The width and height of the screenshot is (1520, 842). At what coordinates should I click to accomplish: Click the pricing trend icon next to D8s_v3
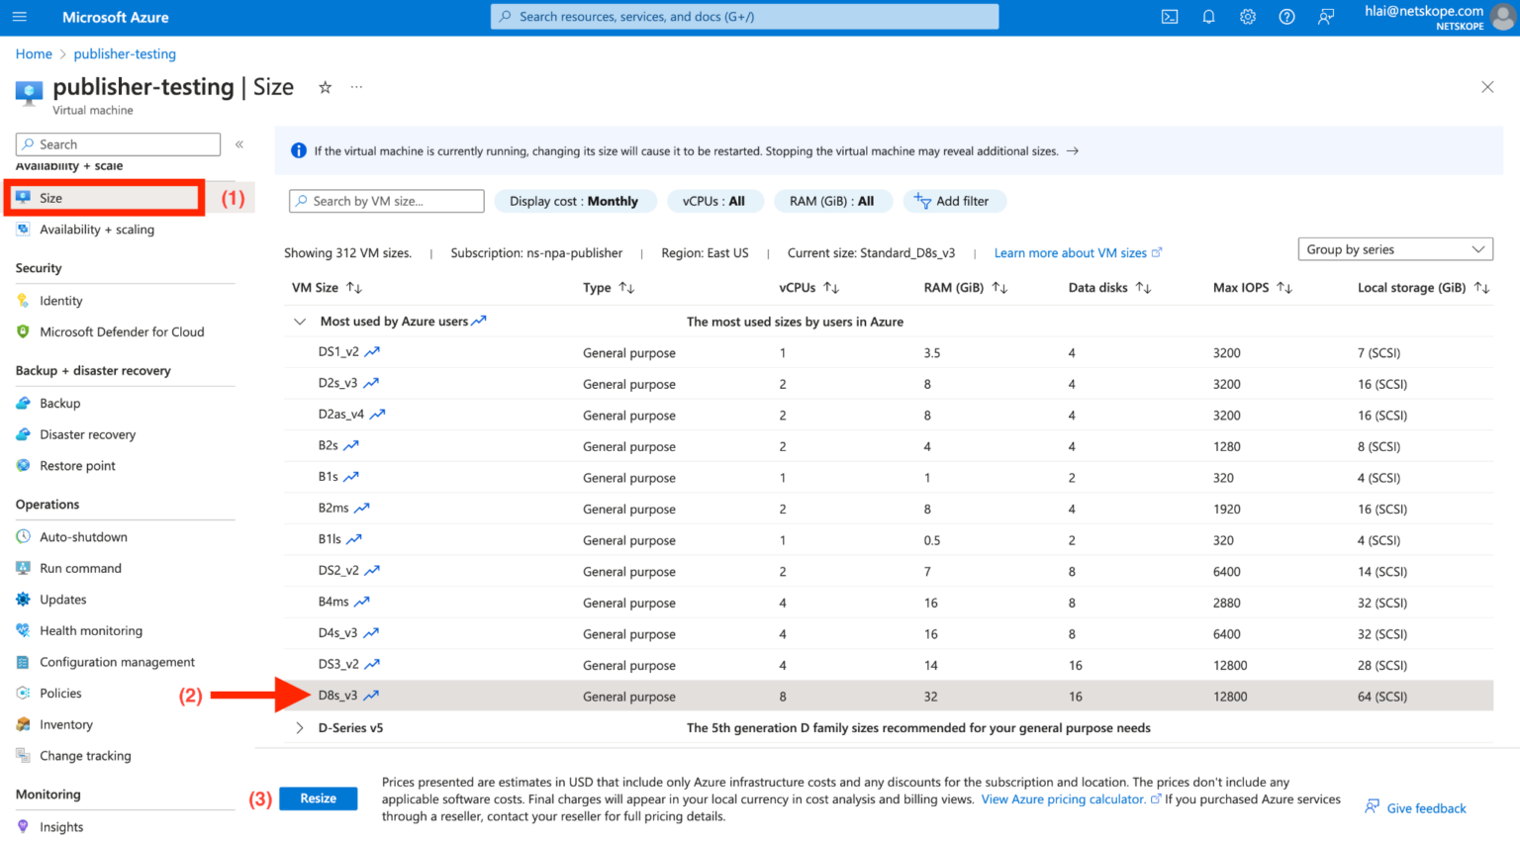point(371,696)
